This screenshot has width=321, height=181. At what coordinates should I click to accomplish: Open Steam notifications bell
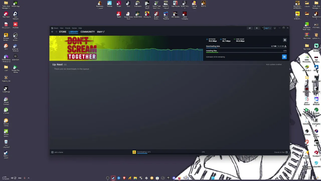[257, 28]
